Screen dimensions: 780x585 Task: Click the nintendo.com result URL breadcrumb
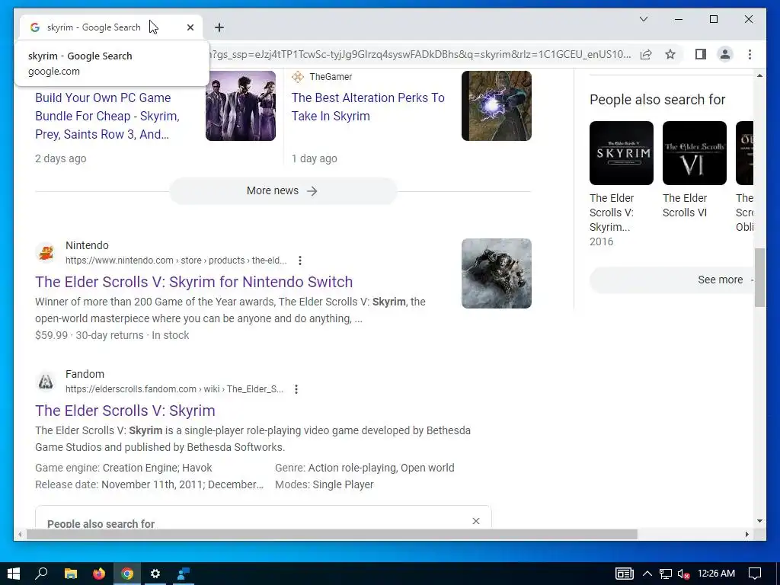click(176, 261)
